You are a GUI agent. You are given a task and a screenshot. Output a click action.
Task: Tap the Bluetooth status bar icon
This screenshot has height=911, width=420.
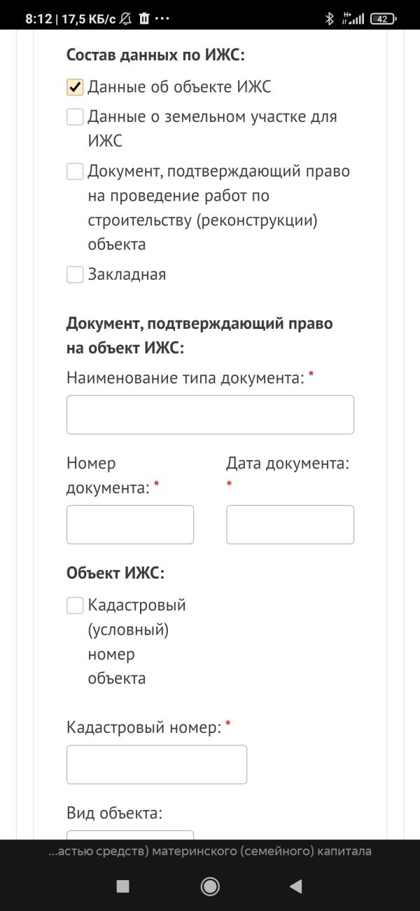329,19
